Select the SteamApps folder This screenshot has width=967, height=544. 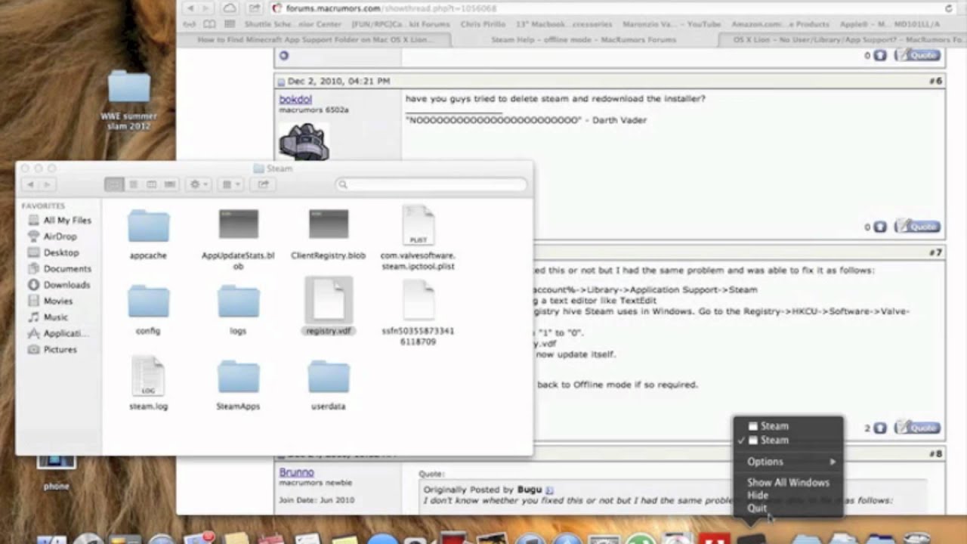coord(238,384)
